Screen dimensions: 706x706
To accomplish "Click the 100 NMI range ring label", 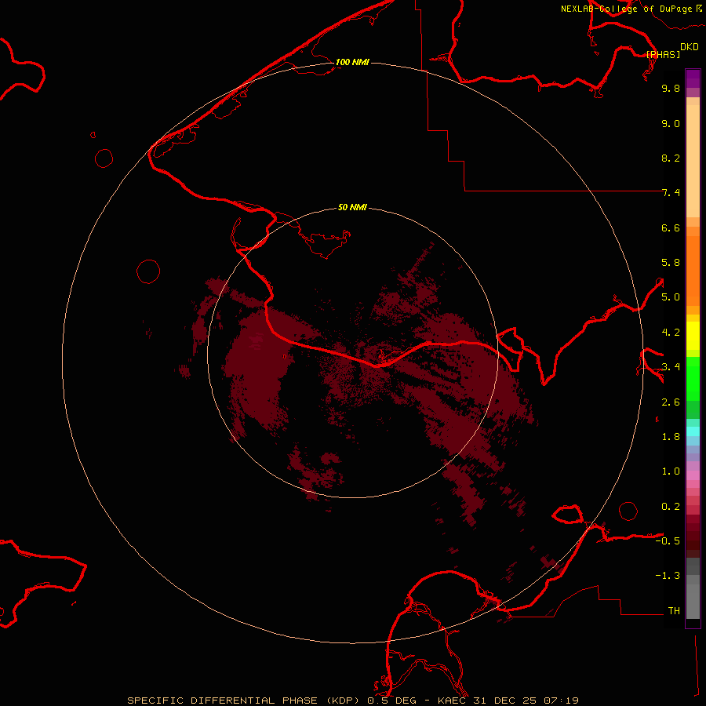I will [352, 62].
